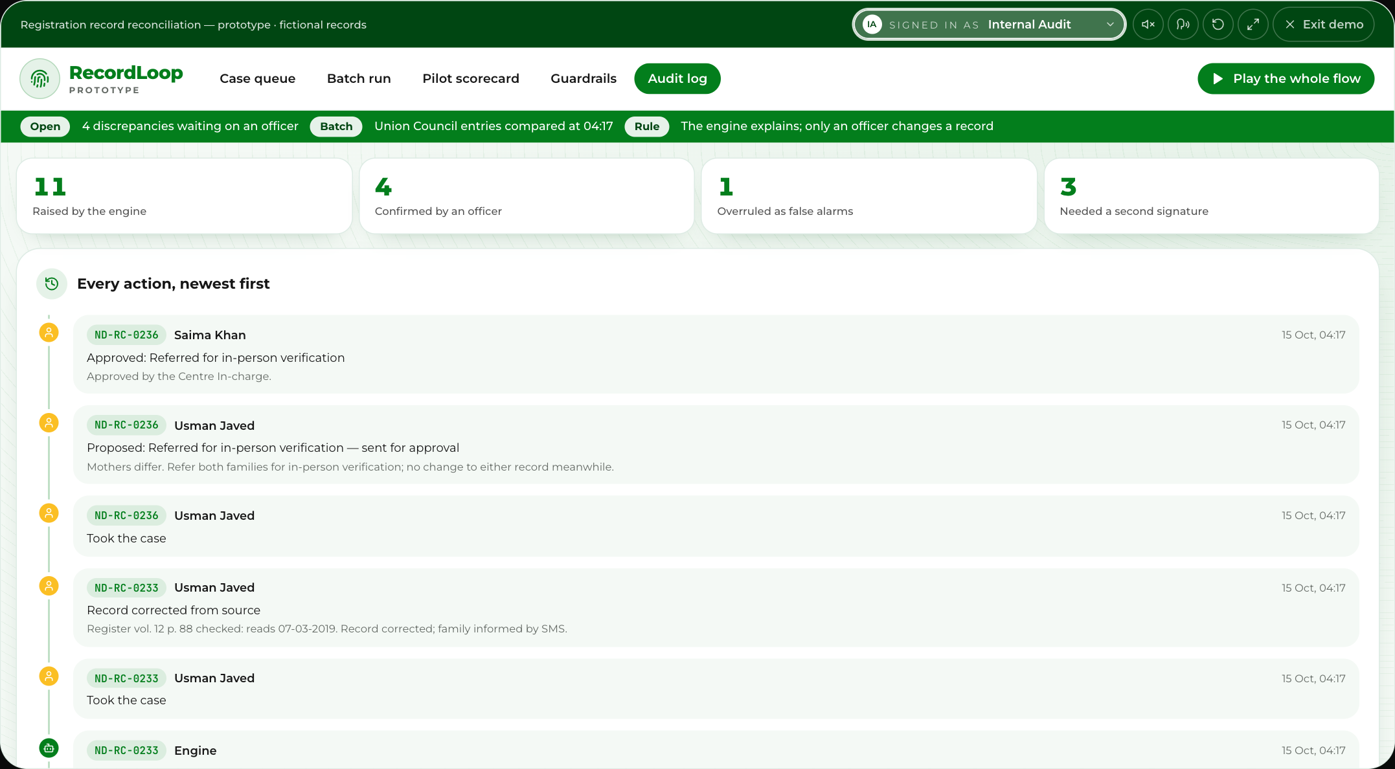1395x769 pixels.
Task: Click person icon beside ND-RC-0236 Took the case
Action: coord(49,513)
